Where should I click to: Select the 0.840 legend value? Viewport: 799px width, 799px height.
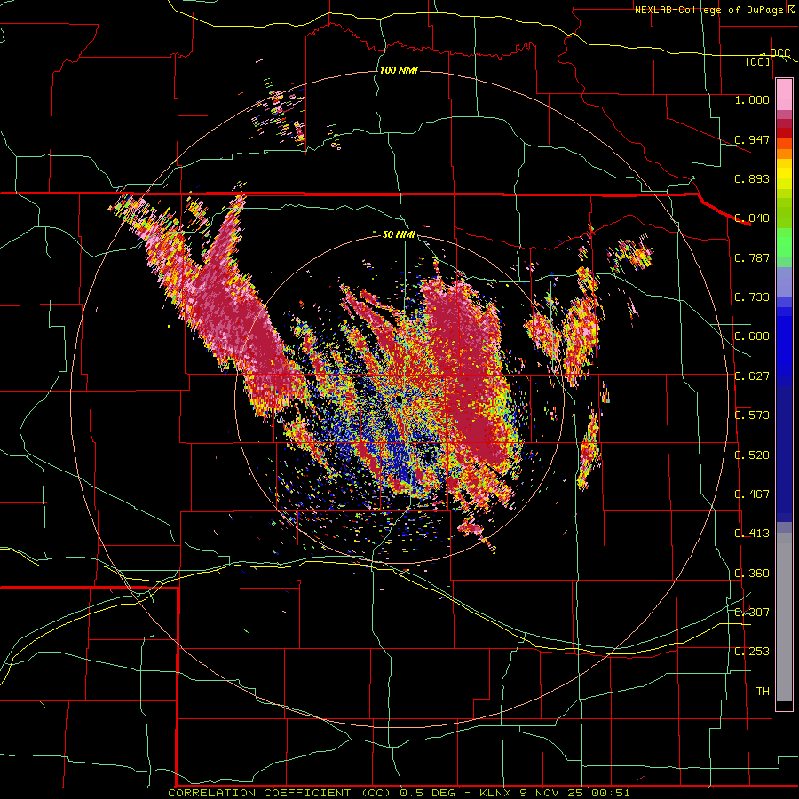click(752, 218)
